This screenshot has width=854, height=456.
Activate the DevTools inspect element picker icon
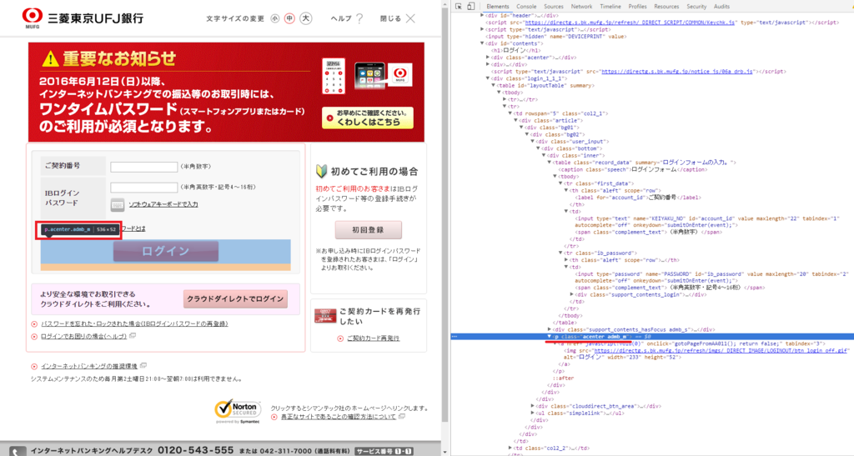coord(459,7)
